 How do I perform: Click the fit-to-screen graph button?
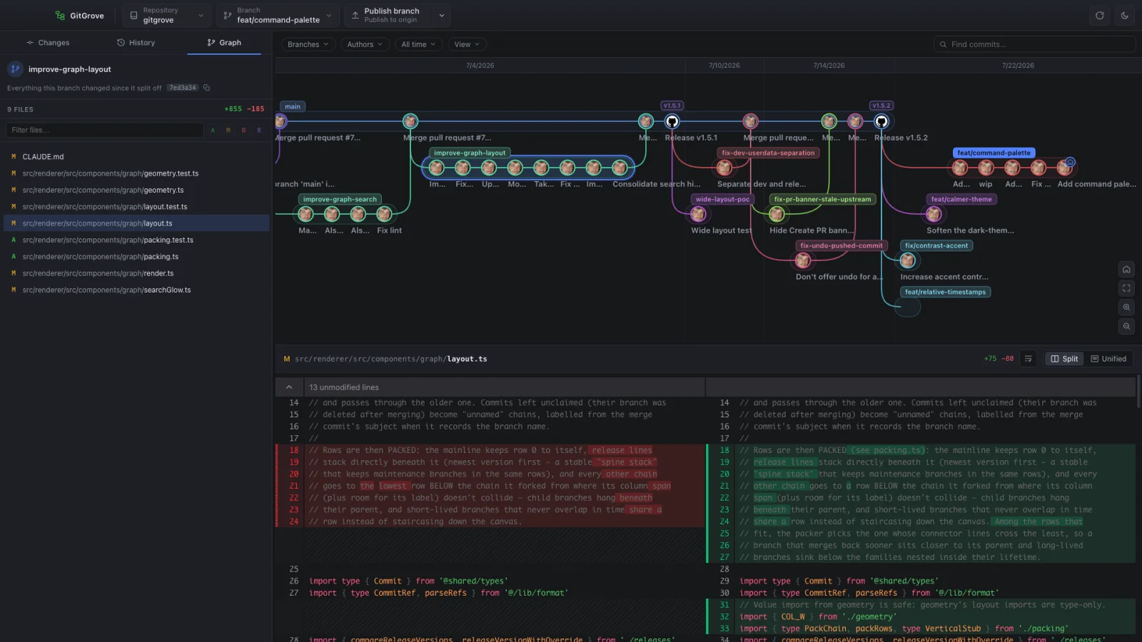point(1126,288)
